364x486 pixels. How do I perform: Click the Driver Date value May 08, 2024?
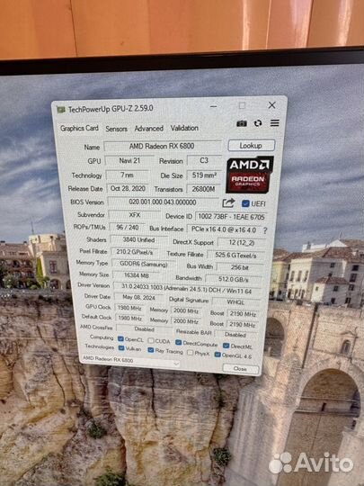[139, 297]
